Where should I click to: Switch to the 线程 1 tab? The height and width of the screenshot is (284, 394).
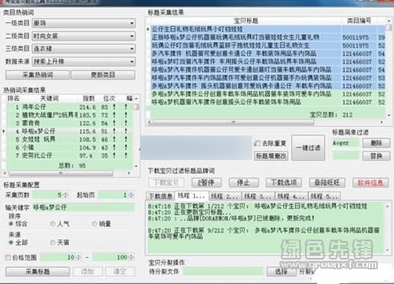coord(192,196)
